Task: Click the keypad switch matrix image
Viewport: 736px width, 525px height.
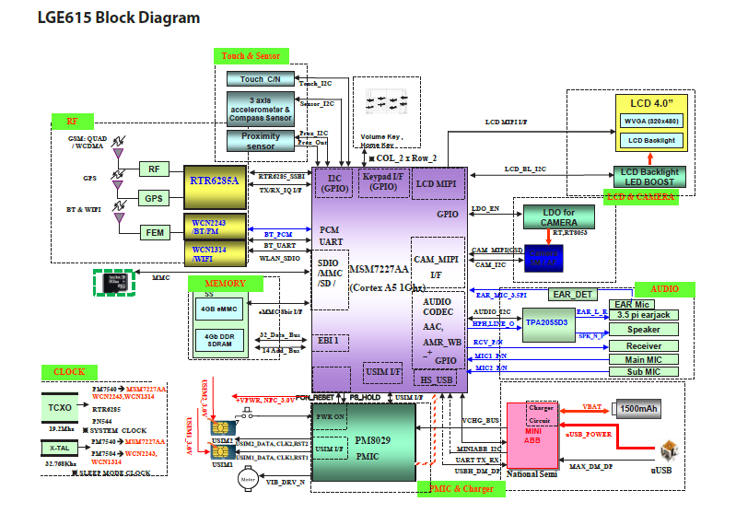Action: (386, 102)
